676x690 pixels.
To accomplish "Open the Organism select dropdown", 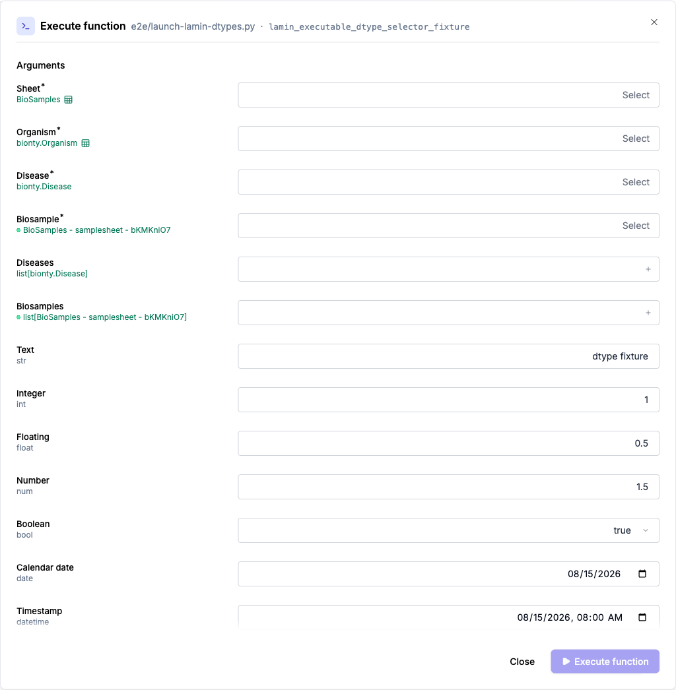I will tap(448, 139).
